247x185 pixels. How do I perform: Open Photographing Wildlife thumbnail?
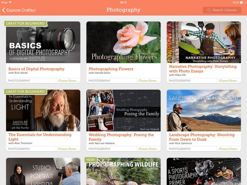coord(123,172)
